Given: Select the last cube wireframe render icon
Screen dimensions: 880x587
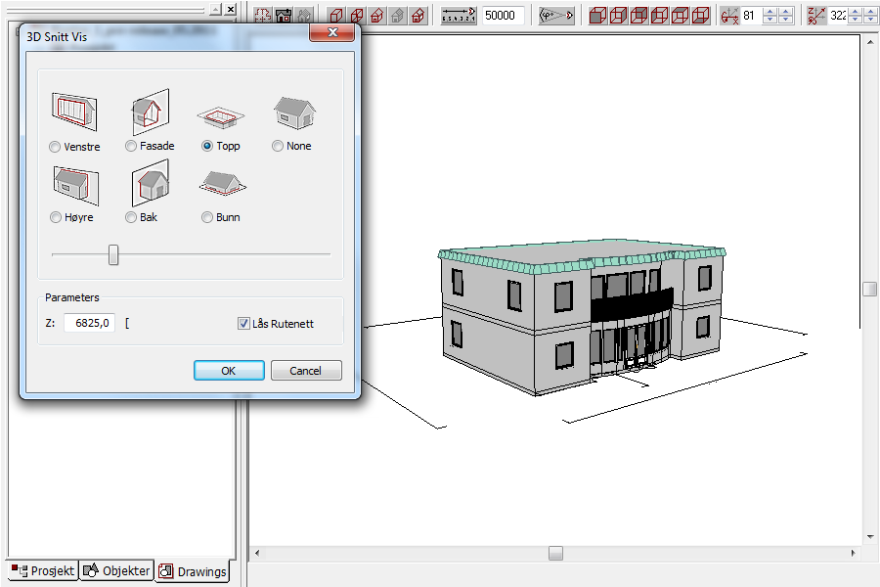Looking at the screenshot, I should 700,16.
